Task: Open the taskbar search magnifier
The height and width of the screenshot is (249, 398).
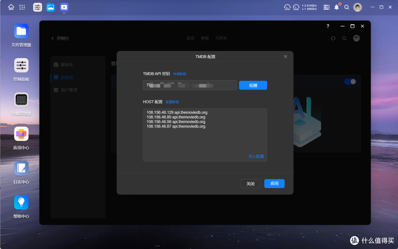Action: point(346,7)
